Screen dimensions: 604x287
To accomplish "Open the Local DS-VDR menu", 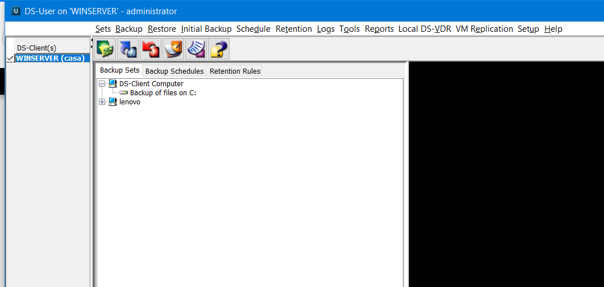I will [x=425, y=29].
